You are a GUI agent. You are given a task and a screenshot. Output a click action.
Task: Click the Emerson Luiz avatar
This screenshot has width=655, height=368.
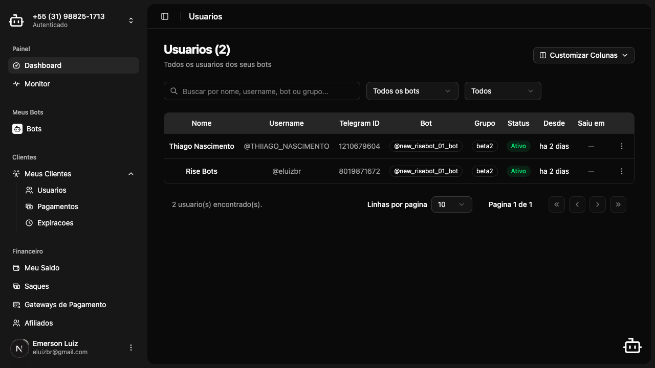[19, 348]
